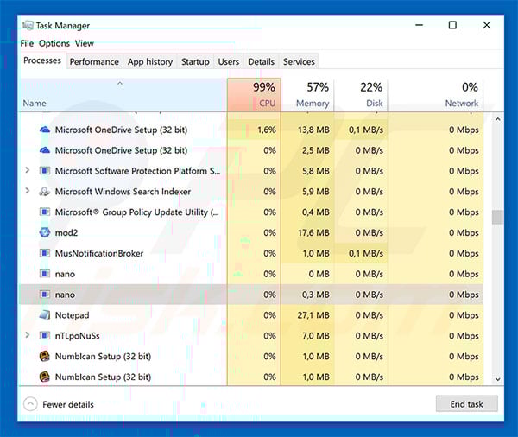Click the 0,4 MB memory value for Group Policy
Viewport: 518px width, 437px height.
click(x=316, y=212)
